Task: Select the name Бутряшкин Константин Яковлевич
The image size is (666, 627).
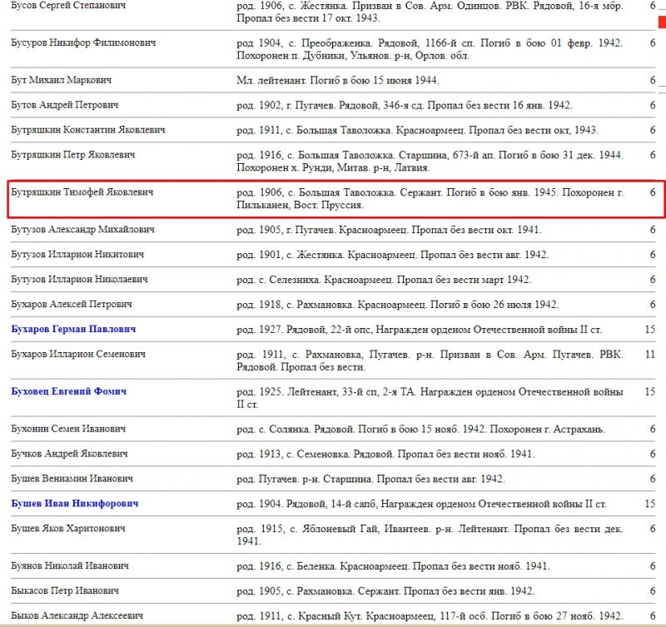Action: click(88, 130)
